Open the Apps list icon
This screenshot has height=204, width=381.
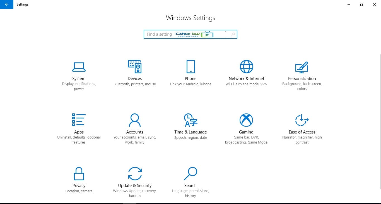click(x=79, y=120)
